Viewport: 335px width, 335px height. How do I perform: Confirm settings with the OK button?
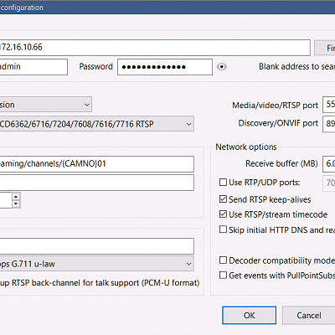250,316
